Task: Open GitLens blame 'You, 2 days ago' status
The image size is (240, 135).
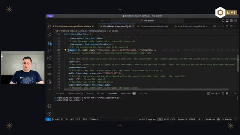Action: pyautogui.click(x=147, y=119)
